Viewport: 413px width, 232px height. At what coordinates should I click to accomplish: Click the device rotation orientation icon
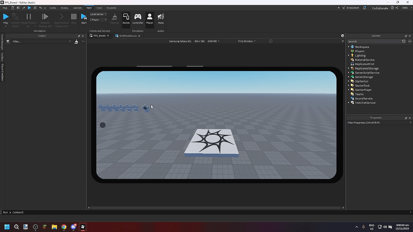(270, 41)
